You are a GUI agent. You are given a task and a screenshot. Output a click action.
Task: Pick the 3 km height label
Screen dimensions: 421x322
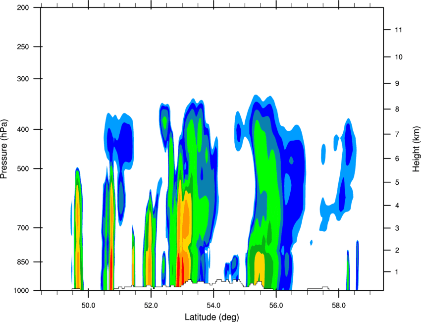397,228
